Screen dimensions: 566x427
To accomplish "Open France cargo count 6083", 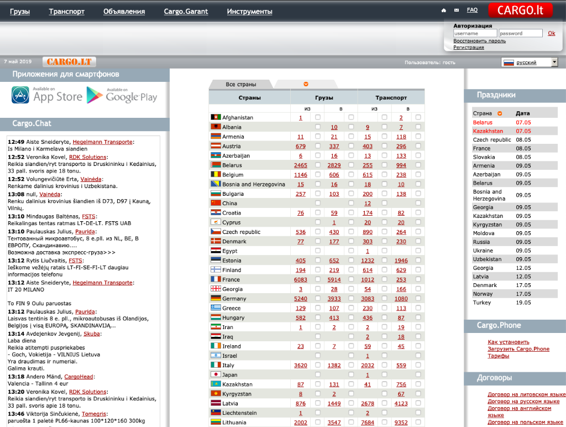I will pyautogui.click(x=300, y=280).
